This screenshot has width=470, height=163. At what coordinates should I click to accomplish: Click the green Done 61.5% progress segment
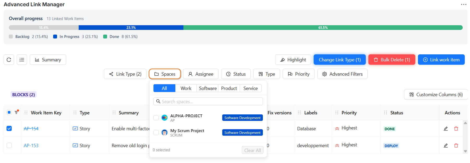(x=323, y=28)
